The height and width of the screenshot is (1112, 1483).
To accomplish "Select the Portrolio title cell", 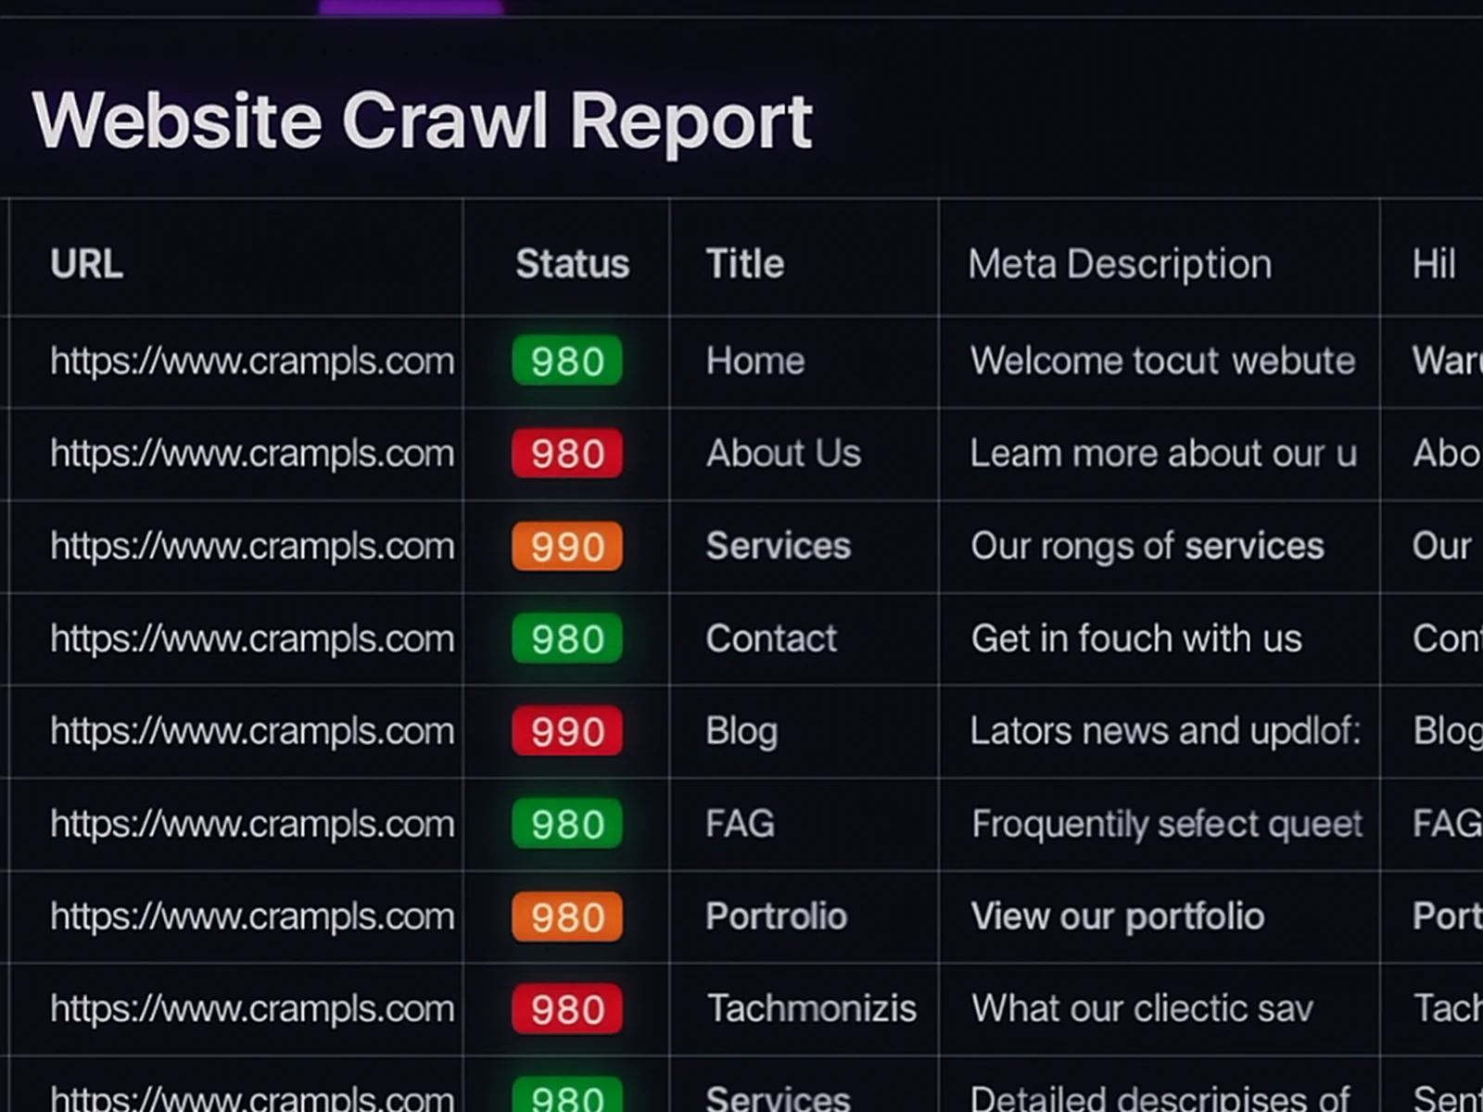I will point(777,916).
